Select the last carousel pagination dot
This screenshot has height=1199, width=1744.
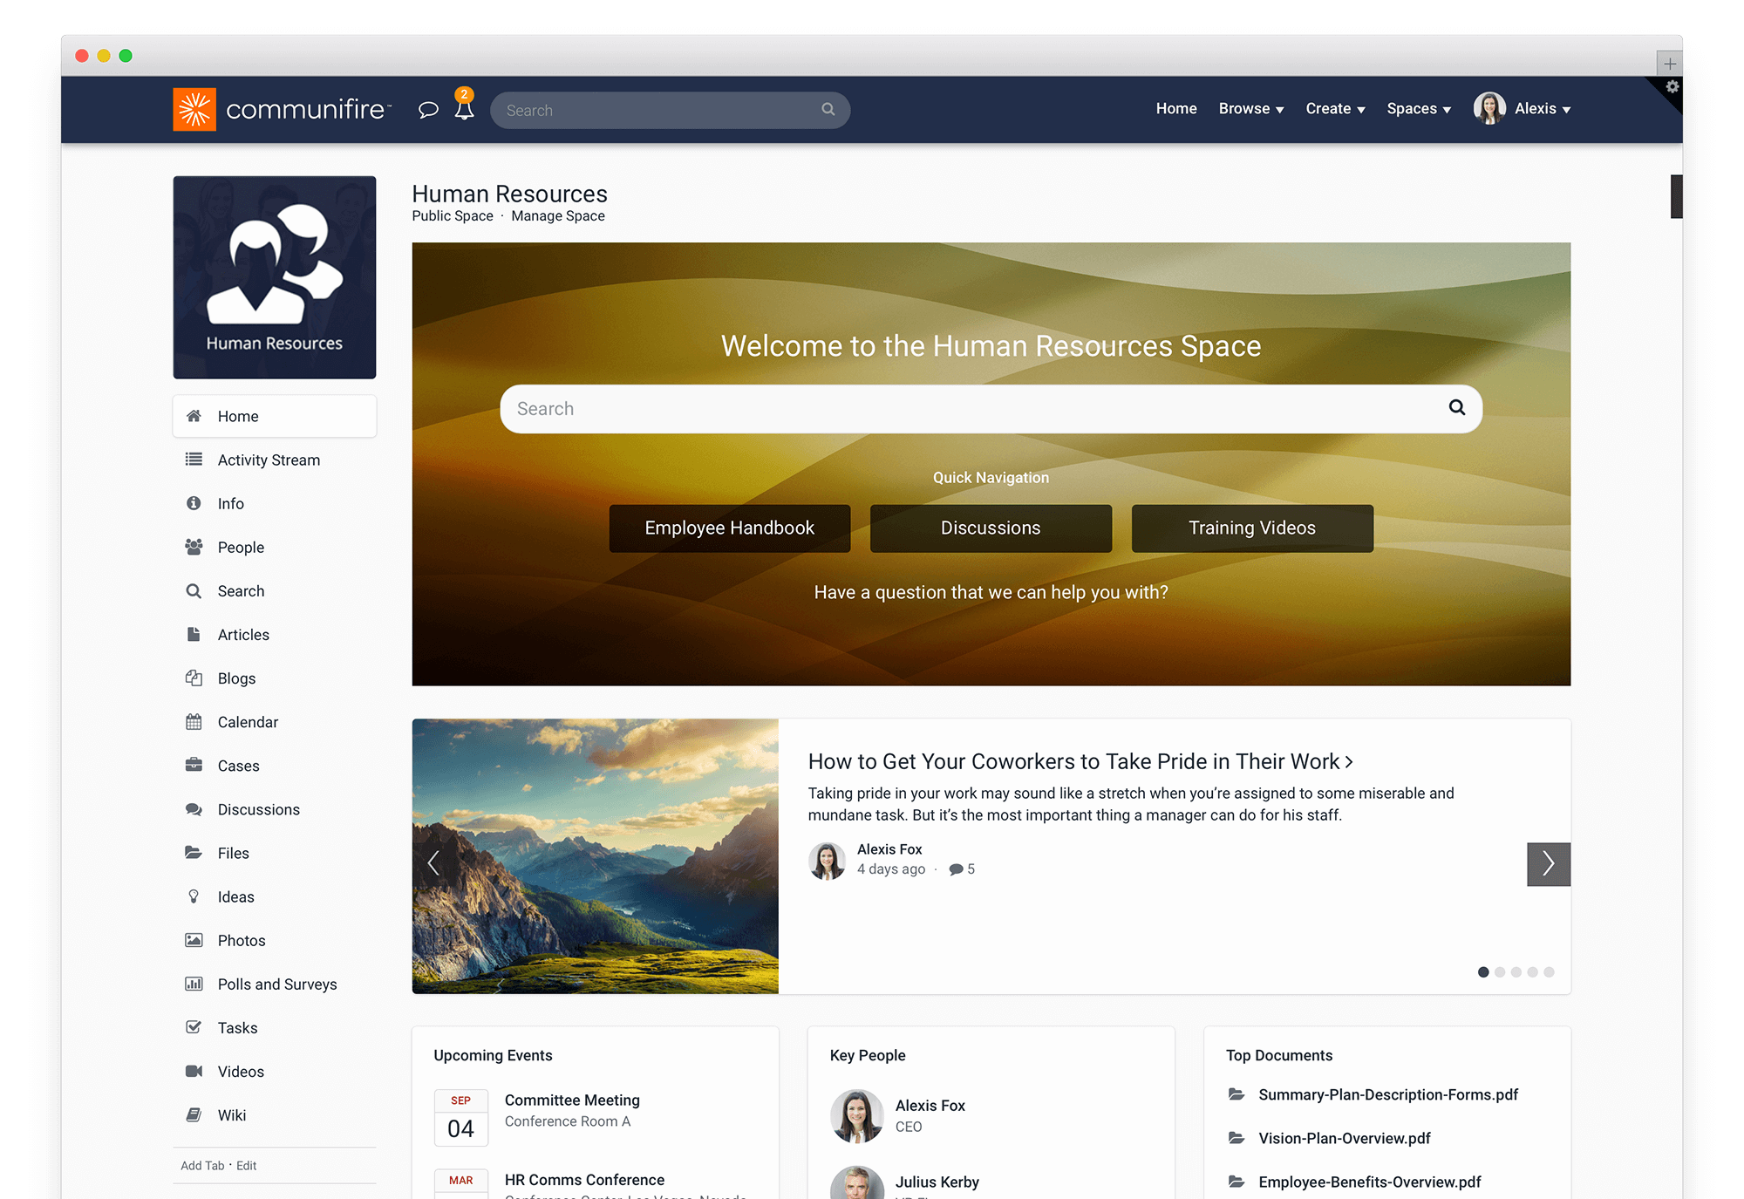pos(1549,972)
